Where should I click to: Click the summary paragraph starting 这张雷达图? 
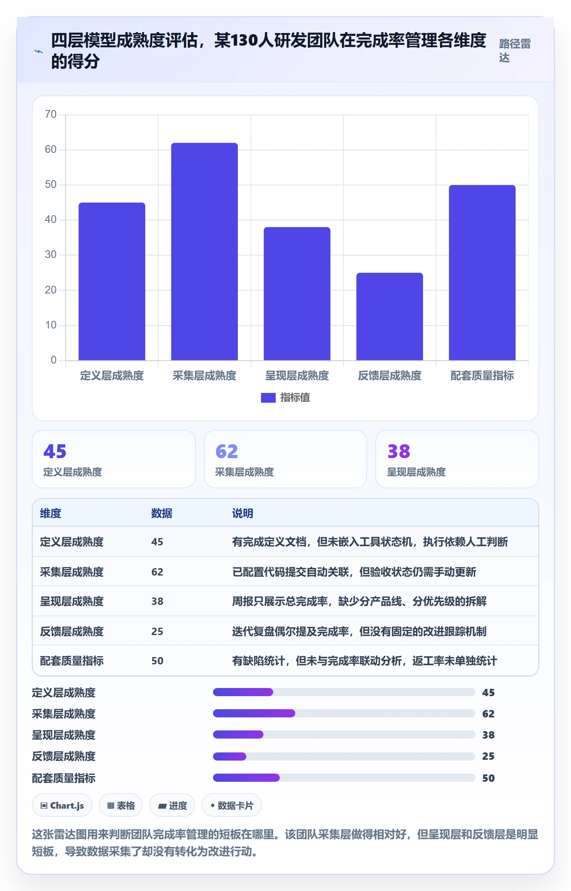(285, 843)
